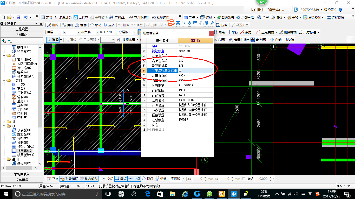Click 平行 parallel axis tool

coord(232,32)
